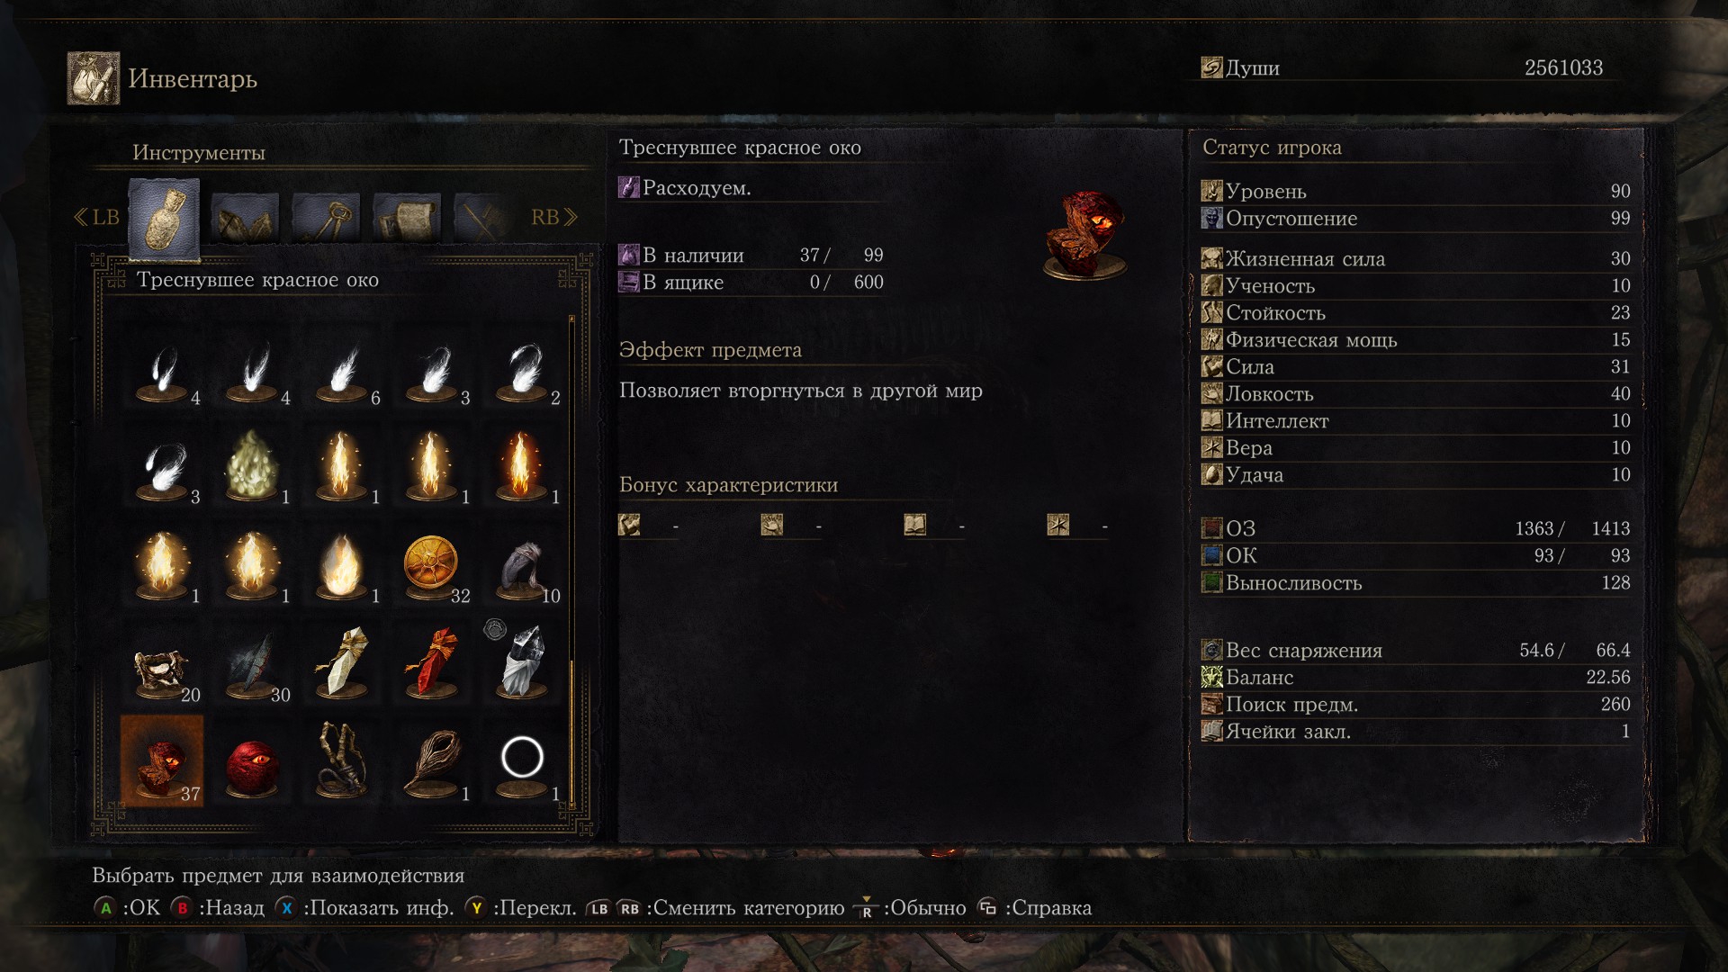
Task: Select the Red Eye Orb next to it
Action: (x=252, y=761)
